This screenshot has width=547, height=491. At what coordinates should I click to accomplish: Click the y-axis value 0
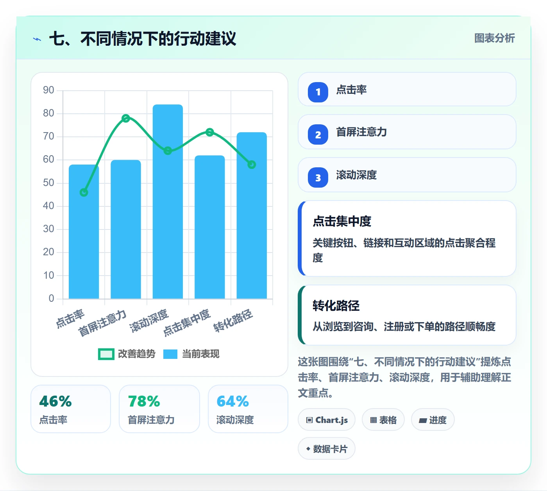[51, 298]
